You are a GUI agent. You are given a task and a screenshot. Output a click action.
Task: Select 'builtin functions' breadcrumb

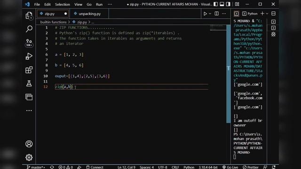[x=53, y=22]
